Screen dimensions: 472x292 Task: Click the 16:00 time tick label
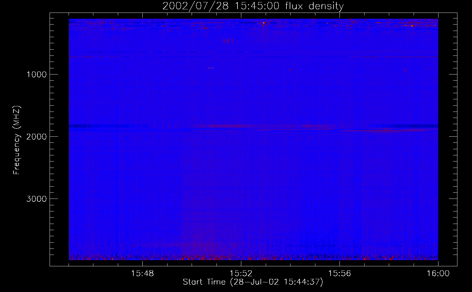pos(438,274)
